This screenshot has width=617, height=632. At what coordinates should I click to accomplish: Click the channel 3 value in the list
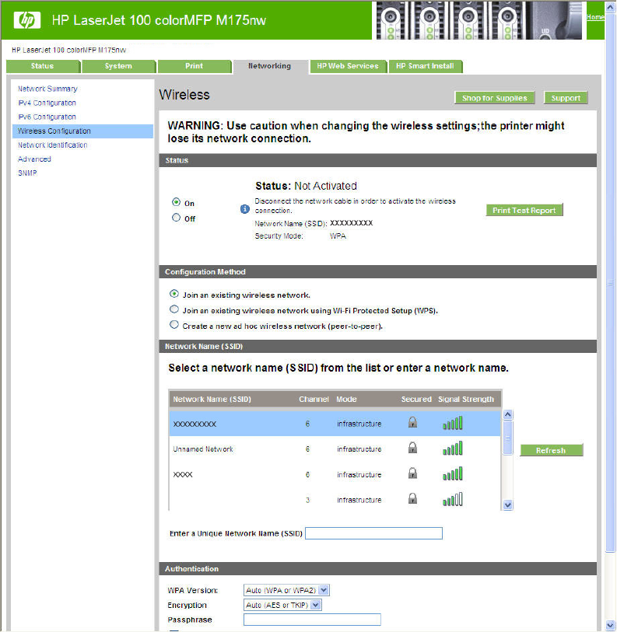coord(307,500)
